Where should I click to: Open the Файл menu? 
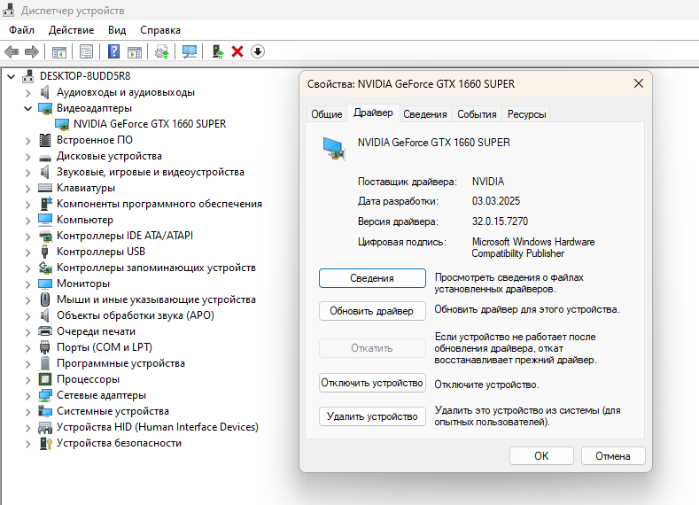21,30
